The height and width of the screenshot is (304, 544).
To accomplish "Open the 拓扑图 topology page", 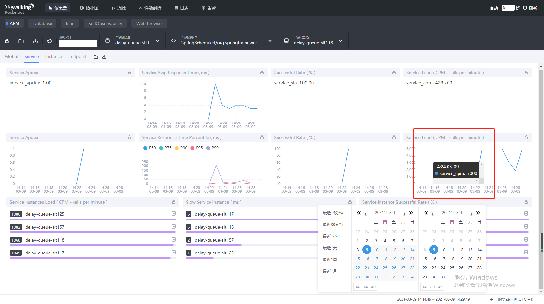I will [x=89, y=8].
